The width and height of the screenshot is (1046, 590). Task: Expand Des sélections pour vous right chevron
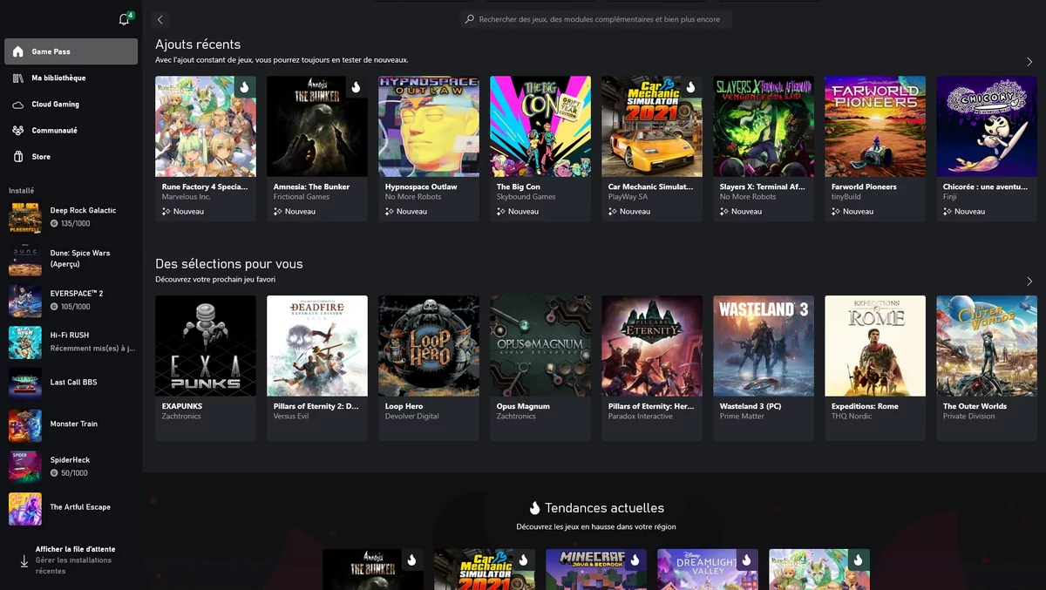point(1029,281)
